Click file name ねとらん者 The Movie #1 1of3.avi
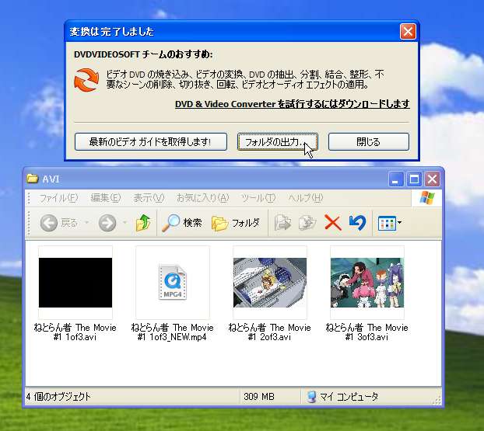484x431 pixels. (75, 332)
